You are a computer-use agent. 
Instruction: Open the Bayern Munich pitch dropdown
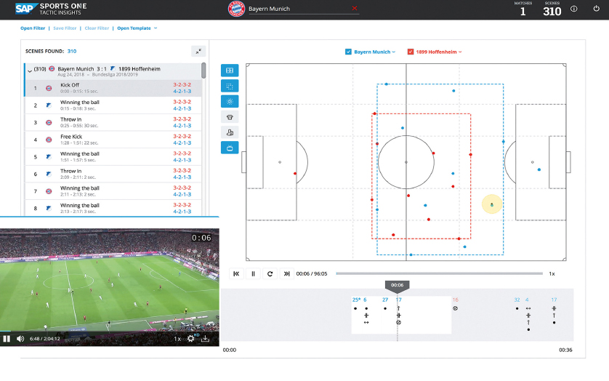tap(374, 52)
